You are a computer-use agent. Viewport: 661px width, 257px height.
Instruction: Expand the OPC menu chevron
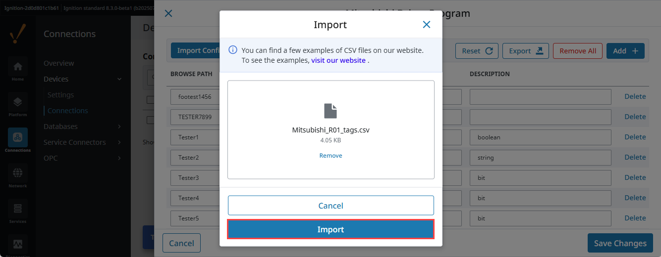click(x=119, y=158)
